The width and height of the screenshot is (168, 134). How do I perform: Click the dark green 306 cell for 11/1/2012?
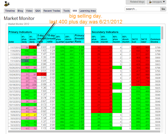[x=25, y=61]
